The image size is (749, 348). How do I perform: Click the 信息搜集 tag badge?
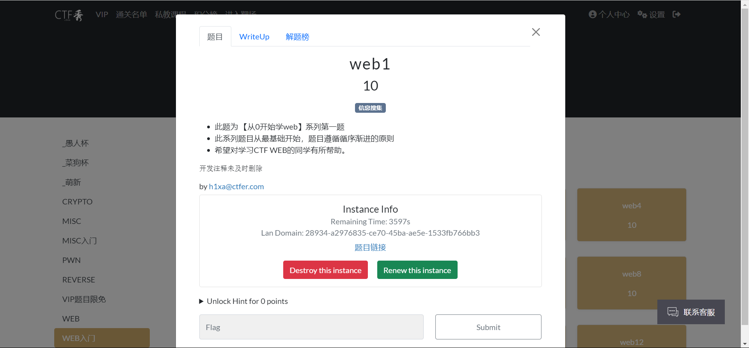point(370,108)
